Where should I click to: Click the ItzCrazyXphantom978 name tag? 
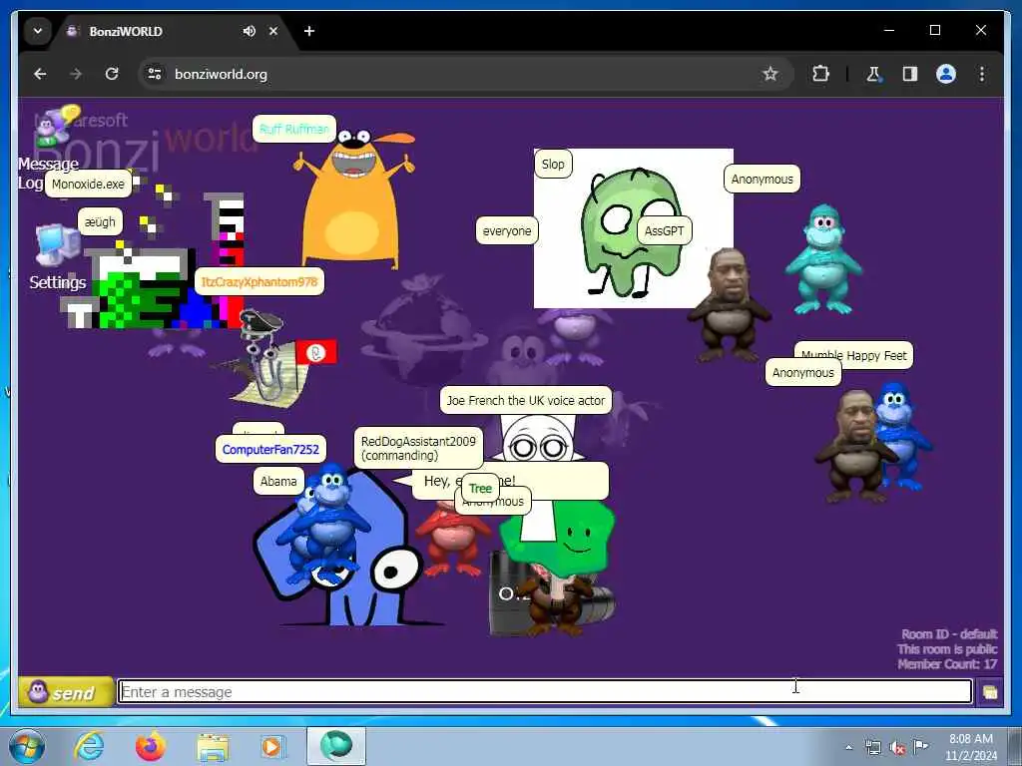coord(258,281)
